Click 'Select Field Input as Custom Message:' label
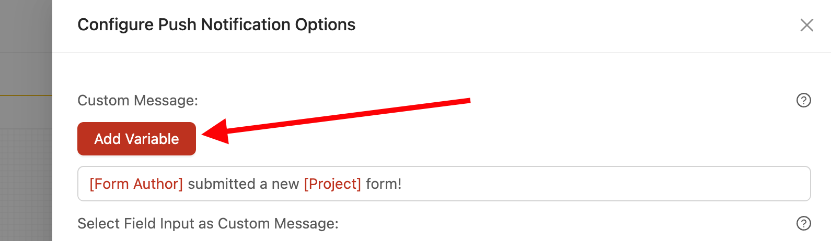 208,223
